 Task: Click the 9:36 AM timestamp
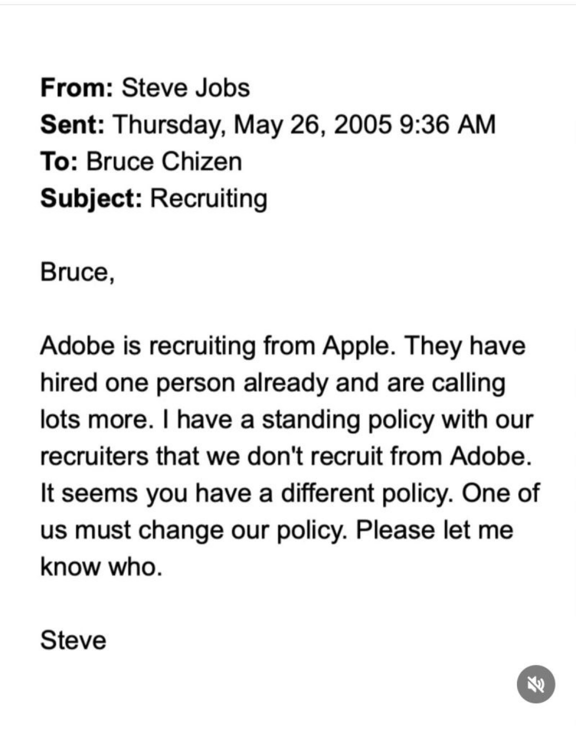447,124
